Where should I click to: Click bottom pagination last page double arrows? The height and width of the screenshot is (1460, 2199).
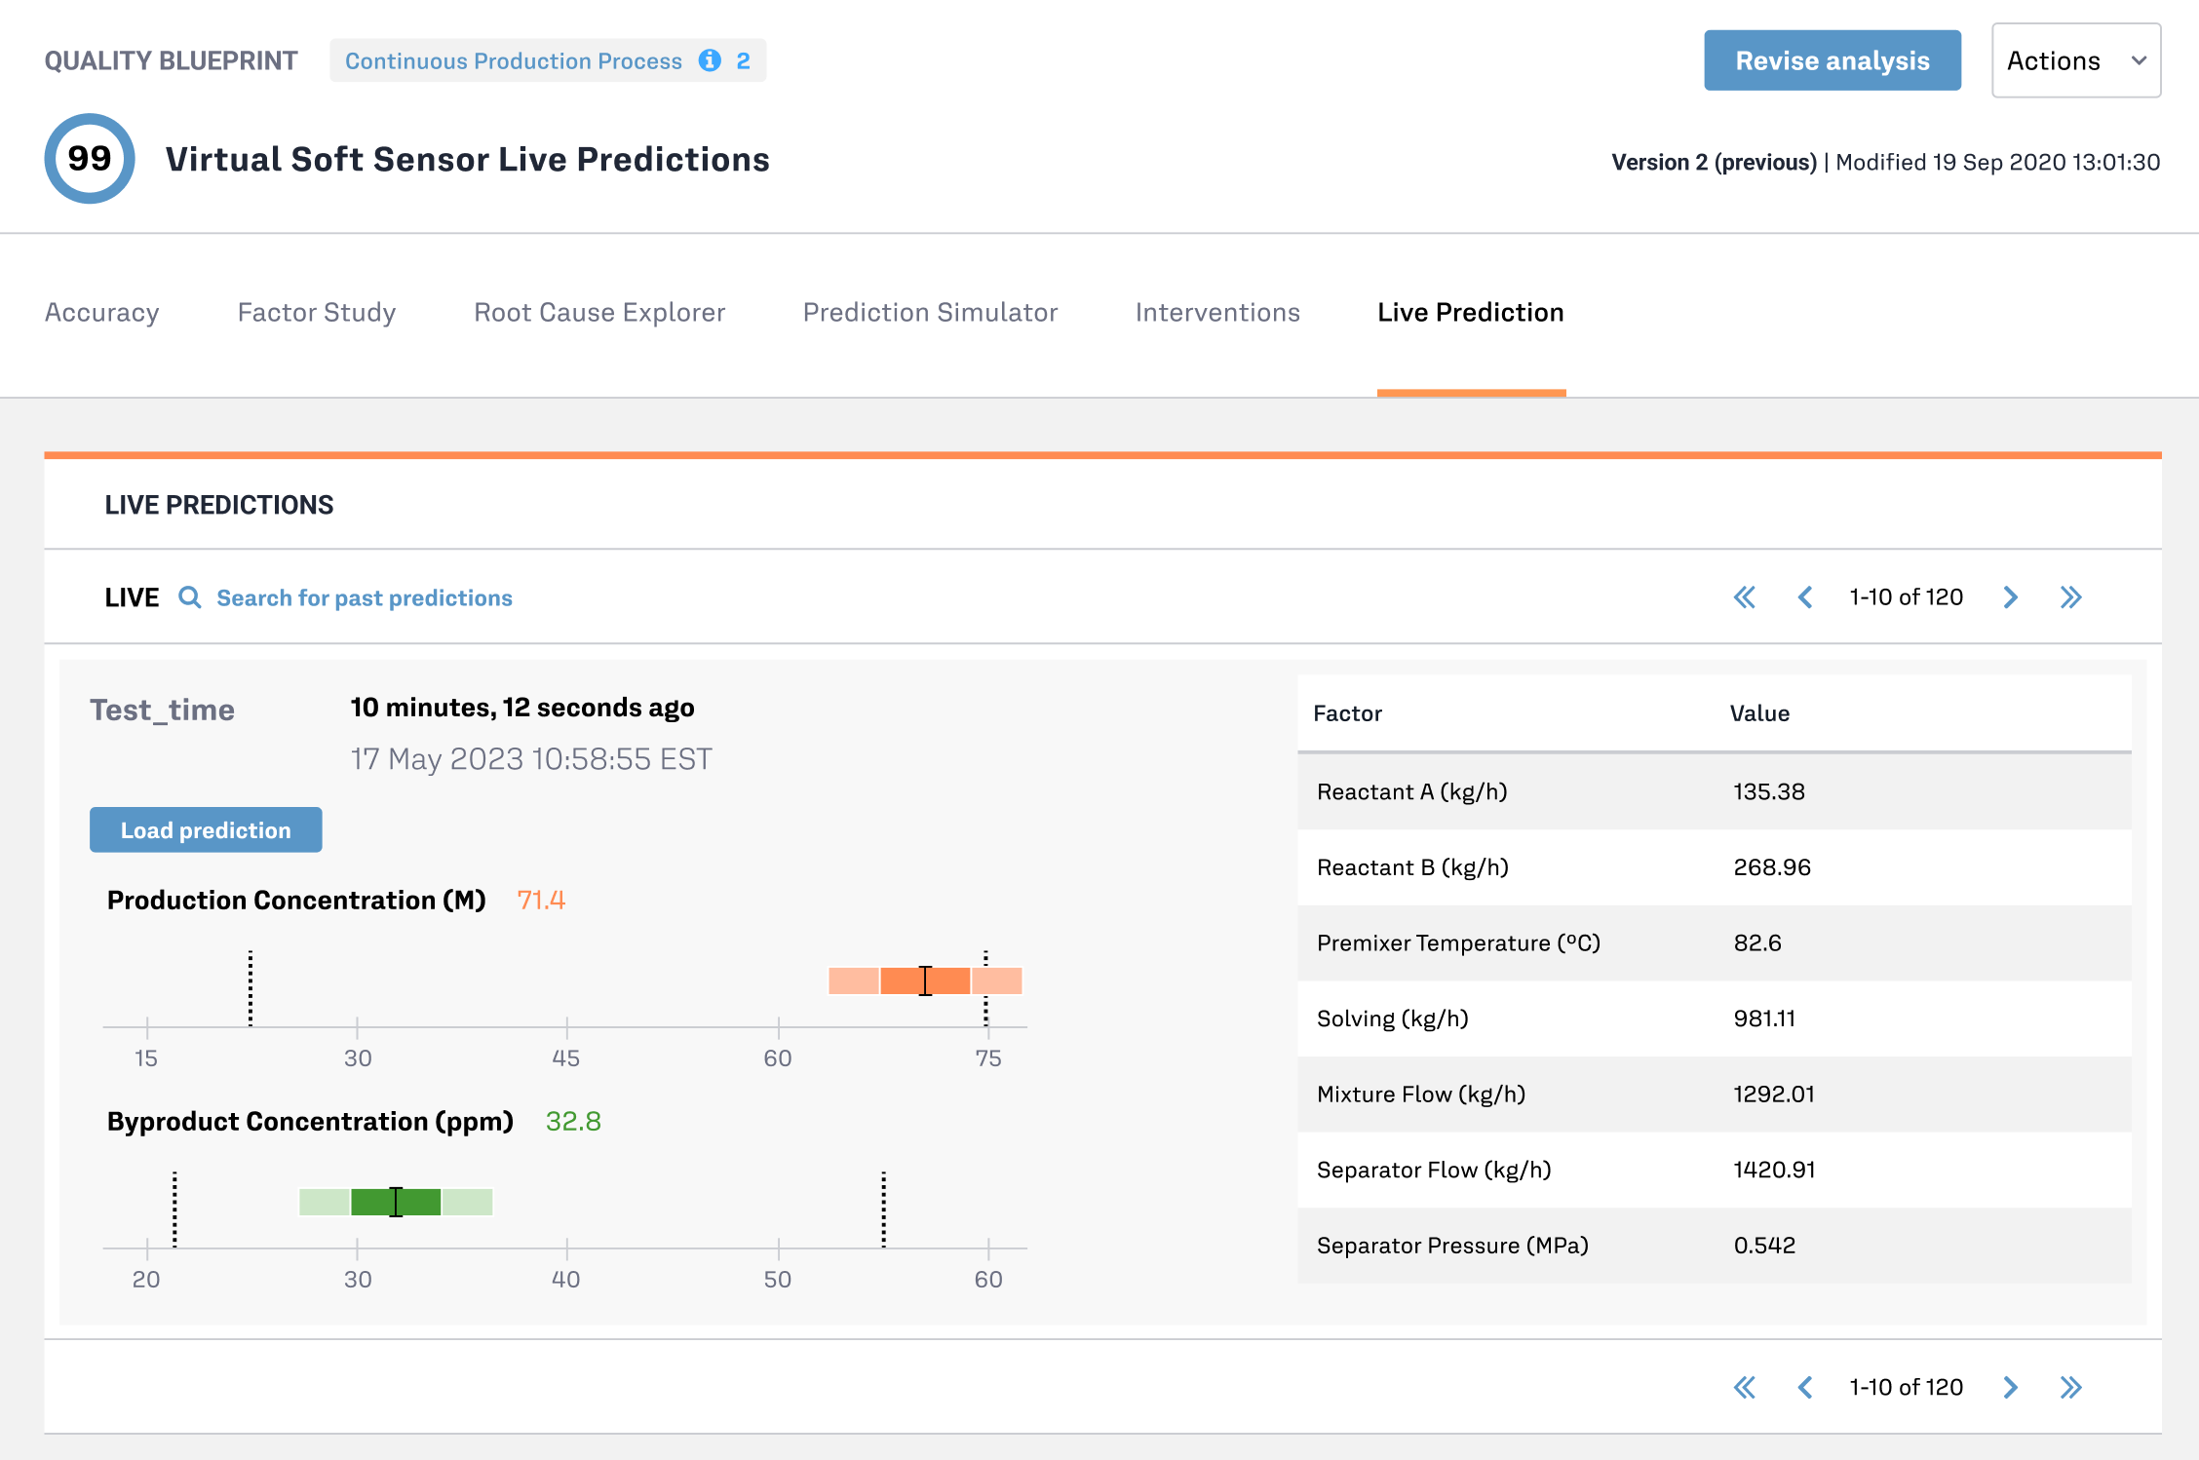point(2071,1387)
